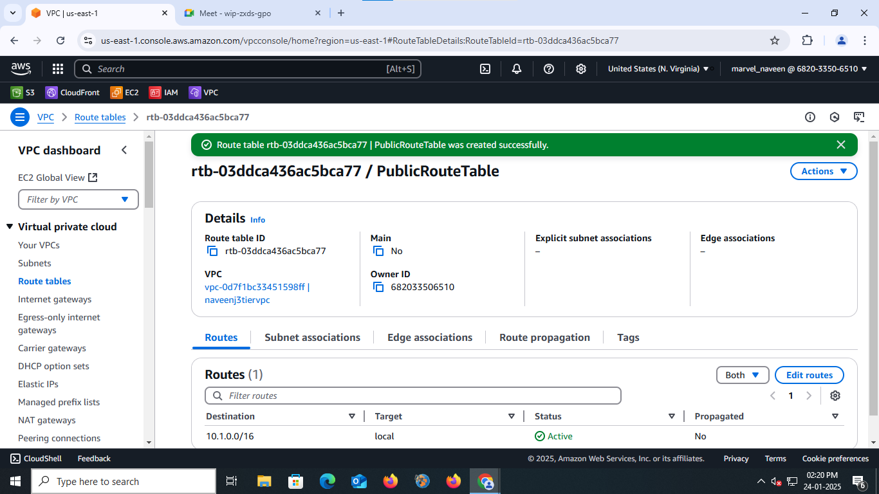This screenshot has width=879, height=494.
Task: Open the Both routes filter dropdown
Action: tap(743, 375)
